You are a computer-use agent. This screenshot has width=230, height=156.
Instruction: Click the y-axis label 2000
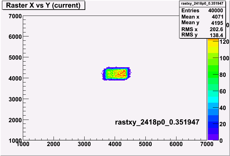tap(15, 120)
